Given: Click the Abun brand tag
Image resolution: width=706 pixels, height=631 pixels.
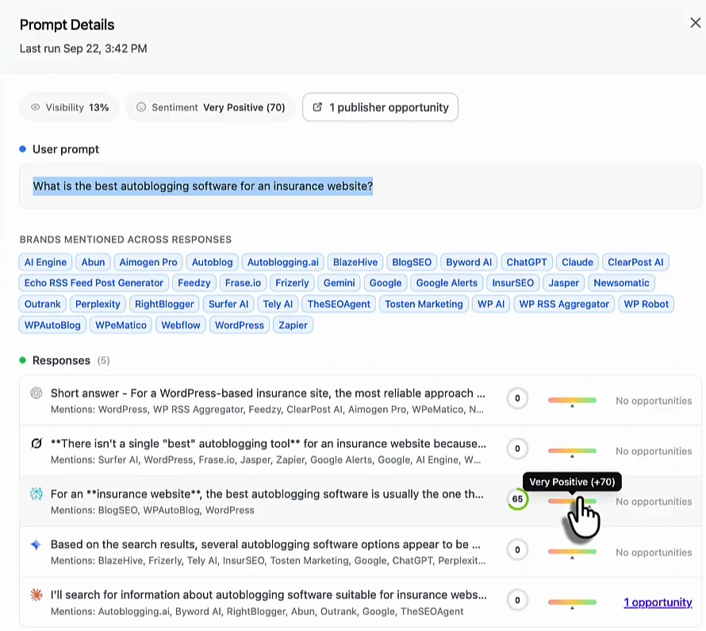Looking at the screenshot, I should [x=93, y=262].
